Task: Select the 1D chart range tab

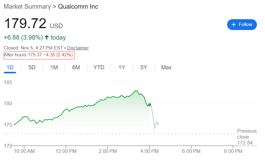Action: click(x=10, y=67)
